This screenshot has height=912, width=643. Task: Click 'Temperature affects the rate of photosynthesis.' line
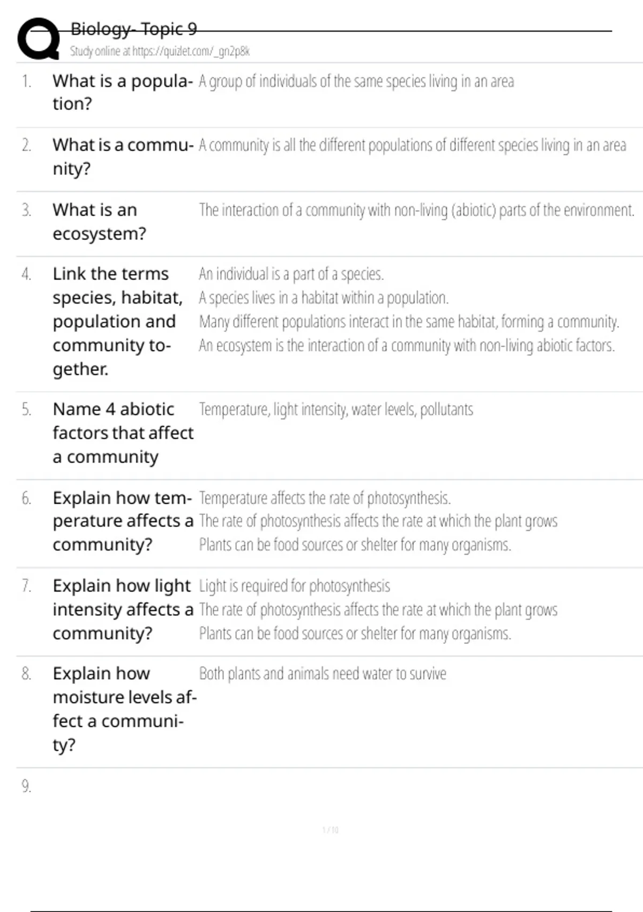pyautogui.click(x=325, y=498)
